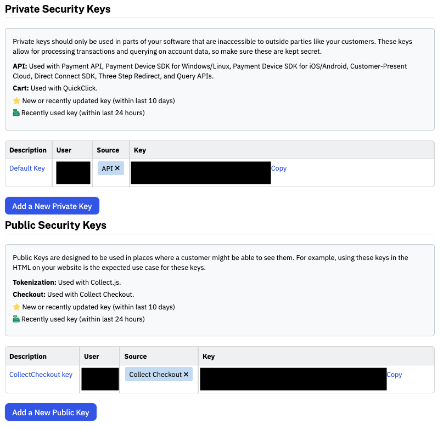Click the cash register icon in Private Keys legend
This screenshot has height=429, width=443.
[16, 112]
